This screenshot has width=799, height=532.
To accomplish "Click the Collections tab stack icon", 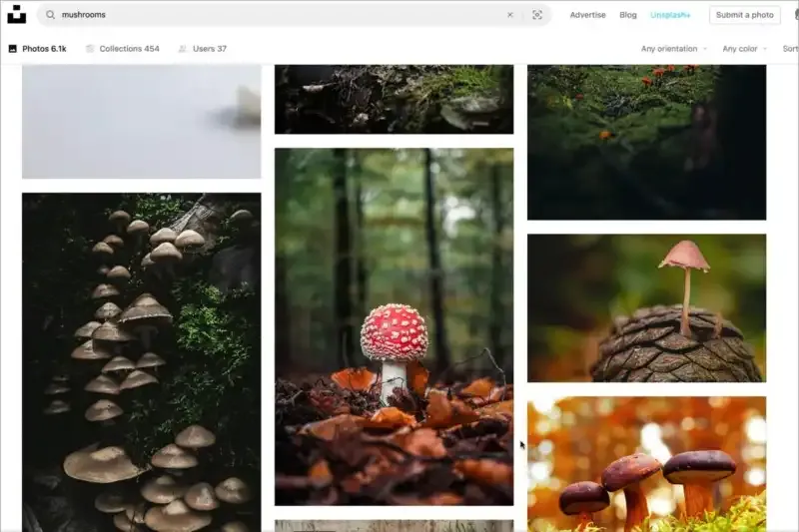I will [x=90, y=48].
